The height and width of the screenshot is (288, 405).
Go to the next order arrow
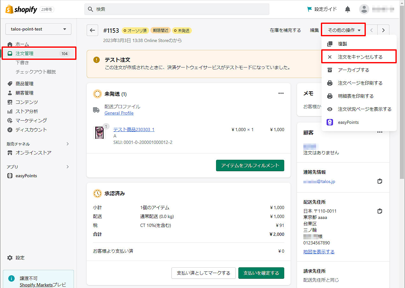pyautogui.click(x=383, y=30)
